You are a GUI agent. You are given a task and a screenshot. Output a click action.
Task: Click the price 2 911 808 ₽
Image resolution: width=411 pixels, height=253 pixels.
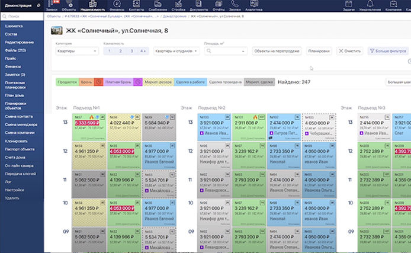(246, 123)
